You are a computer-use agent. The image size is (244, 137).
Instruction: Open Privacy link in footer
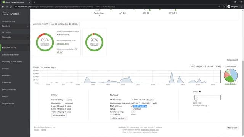(x=36, y=130)
